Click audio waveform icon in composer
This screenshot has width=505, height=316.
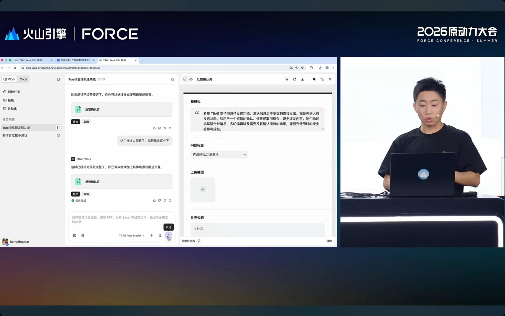(152, 236)
